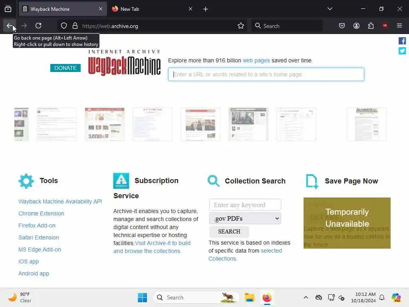
Task: Click the Save Page Now icon
Action: tap(312, 181)
